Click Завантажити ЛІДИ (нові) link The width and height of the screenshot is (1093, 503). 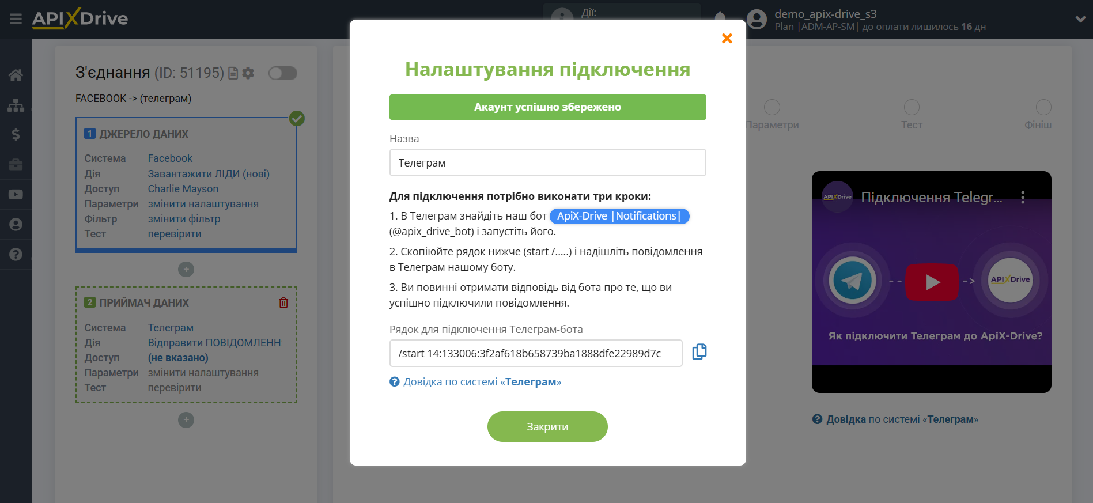(209, 174)
